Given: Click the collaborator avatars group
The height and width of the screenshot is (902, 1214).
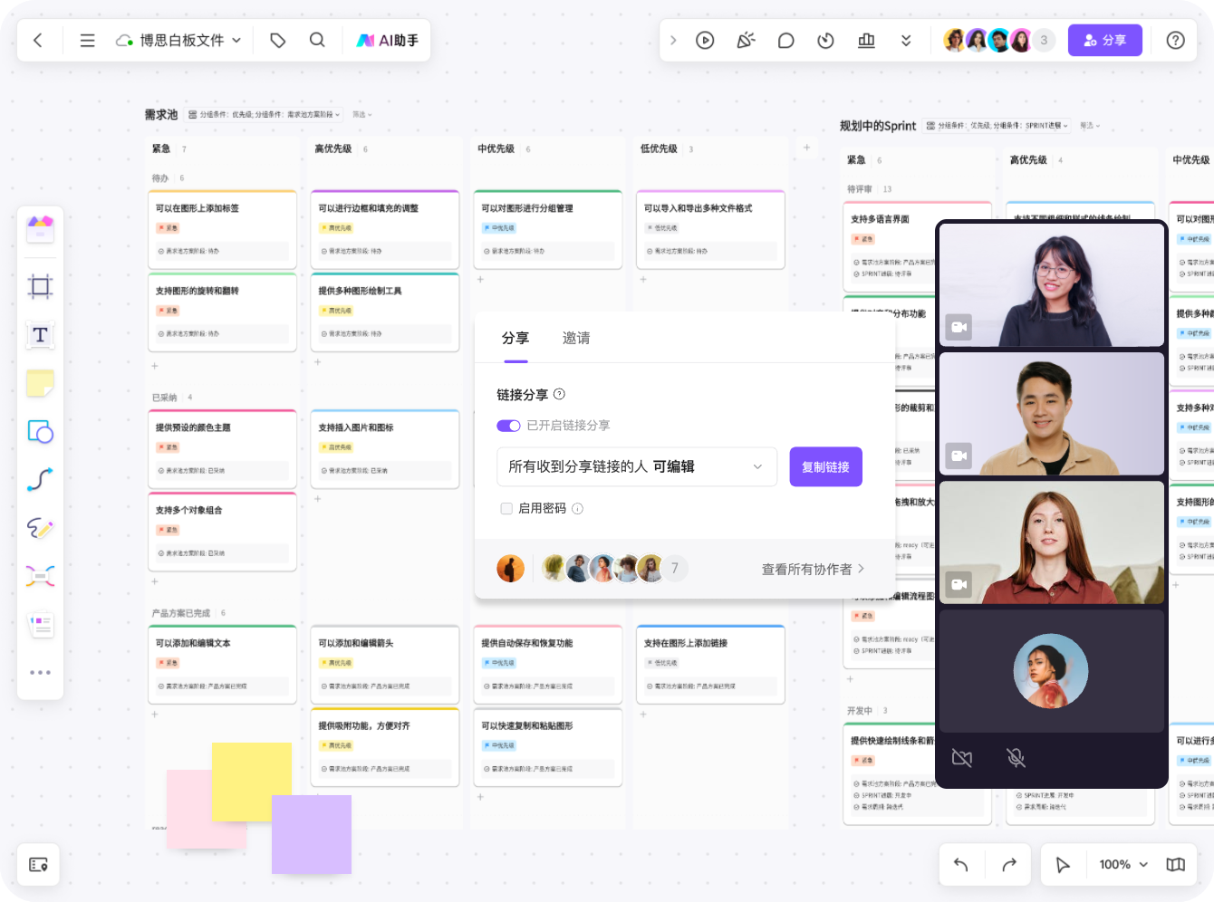Looking at the screenshot, I should click(999, 40).
